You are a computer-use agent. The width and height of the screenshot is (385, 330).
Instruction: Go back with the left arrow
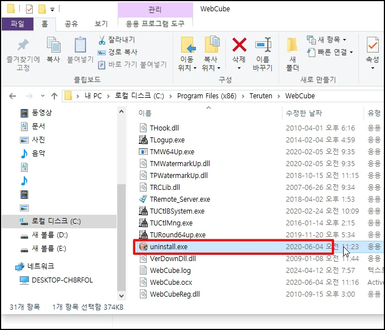coord(12,96)
